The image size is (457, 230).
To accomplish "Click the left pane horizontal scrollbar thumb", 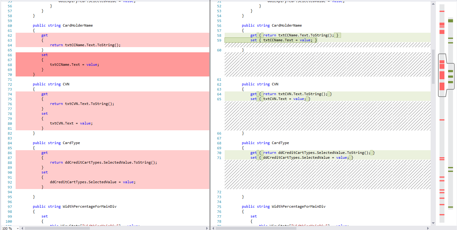I will [x=57, y=228].
